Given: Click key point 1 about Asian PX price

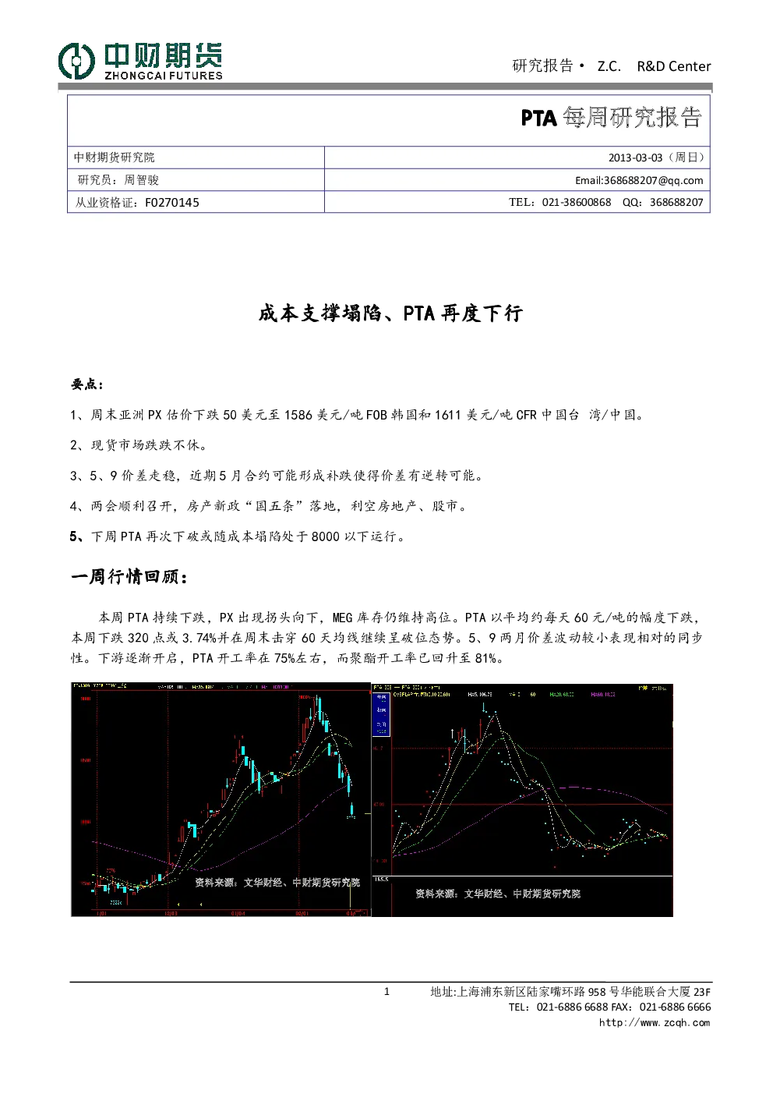Looking at the screenshot, I should pos(358,415).
